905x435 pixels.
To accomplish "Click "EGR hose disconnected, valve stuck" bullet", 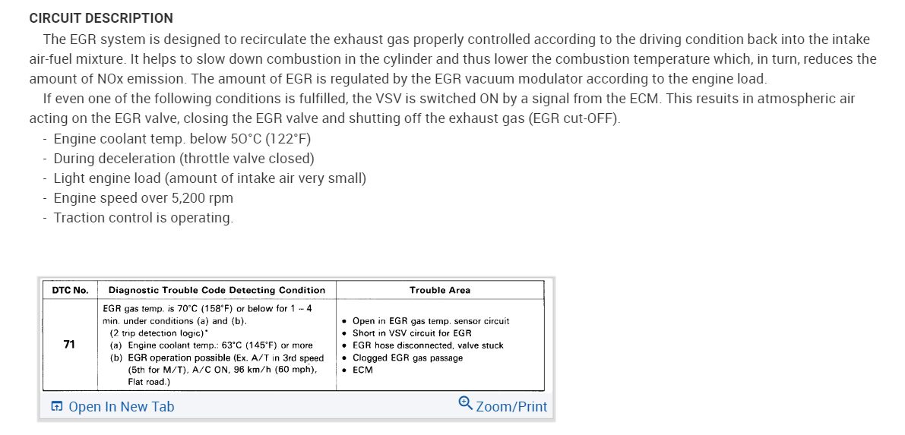I will pos(428,345).
